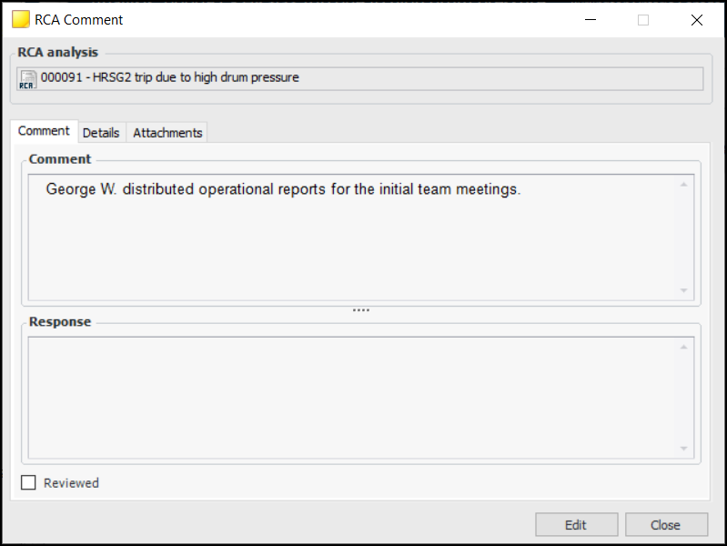Open the Attachments tab
This screenshot has width=727, height=546.
(x=167, y=133)
